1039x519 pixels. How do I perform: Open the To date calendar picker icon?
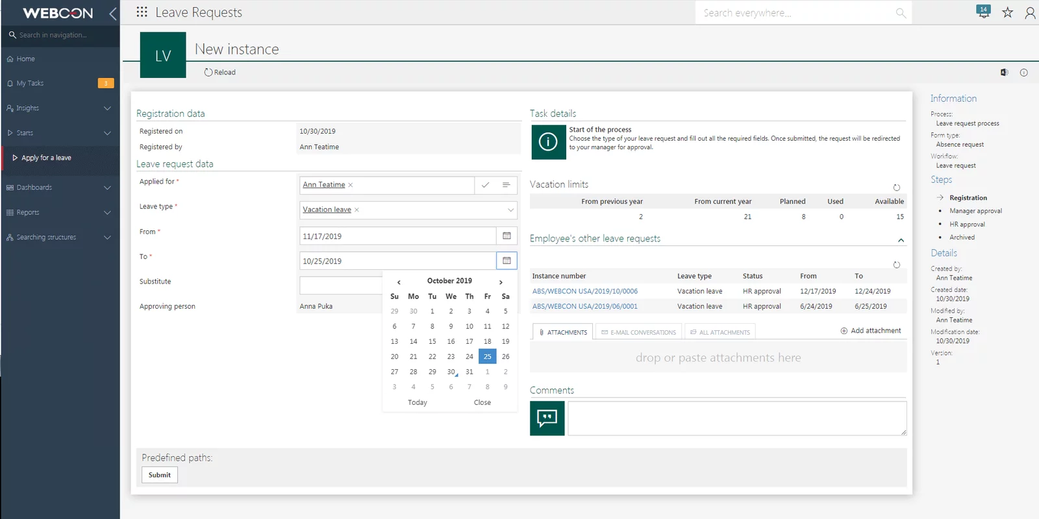pos(507,261)
